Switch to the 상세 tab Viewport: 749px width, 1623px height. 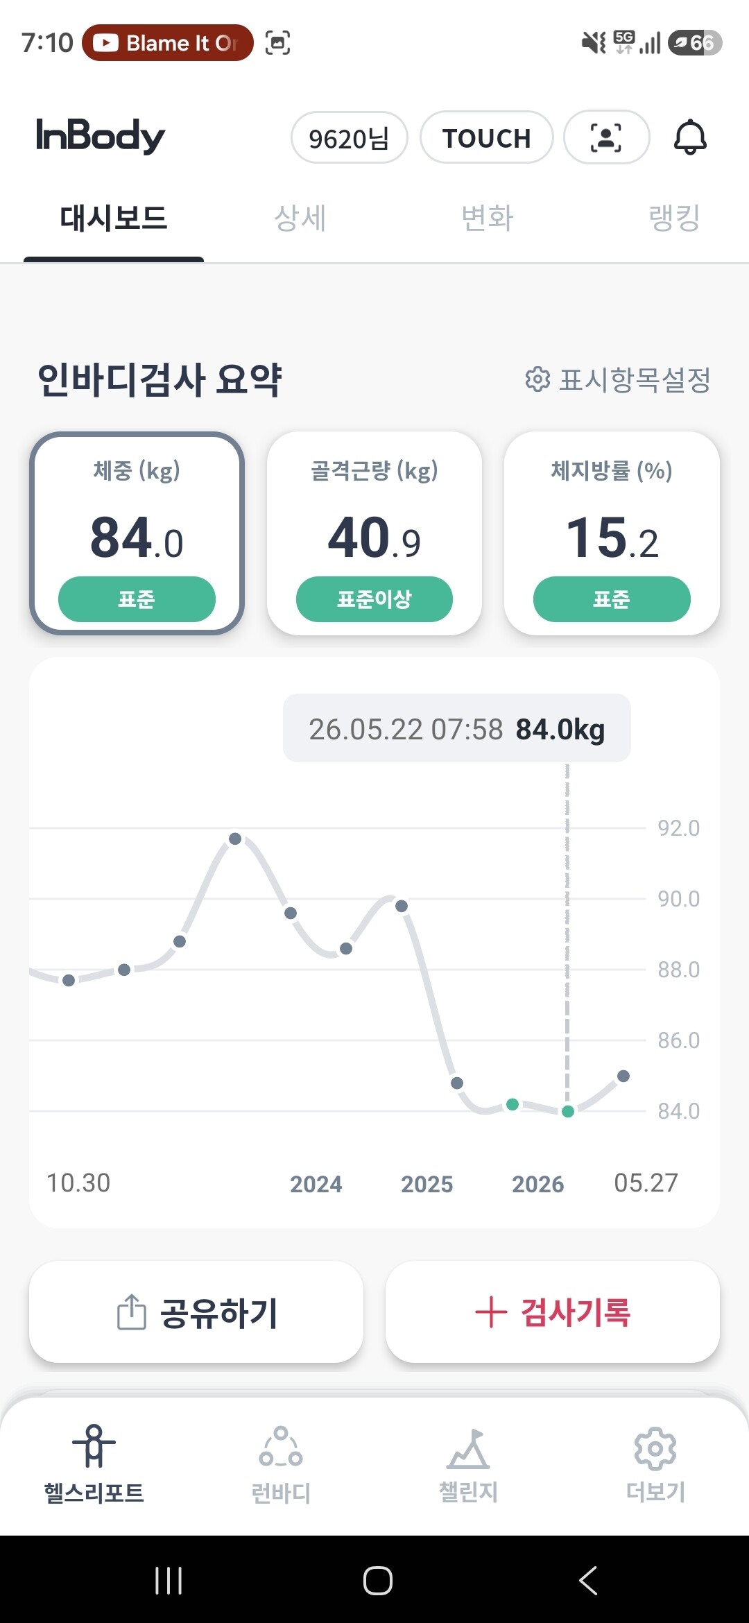(x=300, y=218)
